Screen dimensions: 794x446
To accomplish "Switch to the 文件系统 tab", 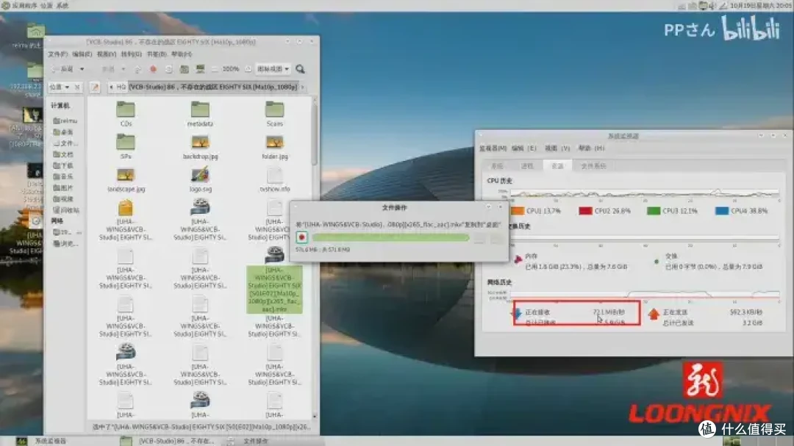I will [593, 166].
